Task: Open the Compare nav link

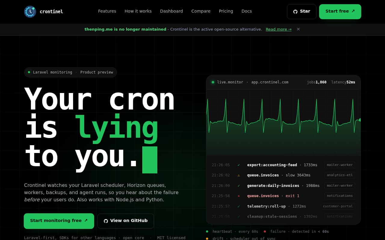Action: [201, 11]
